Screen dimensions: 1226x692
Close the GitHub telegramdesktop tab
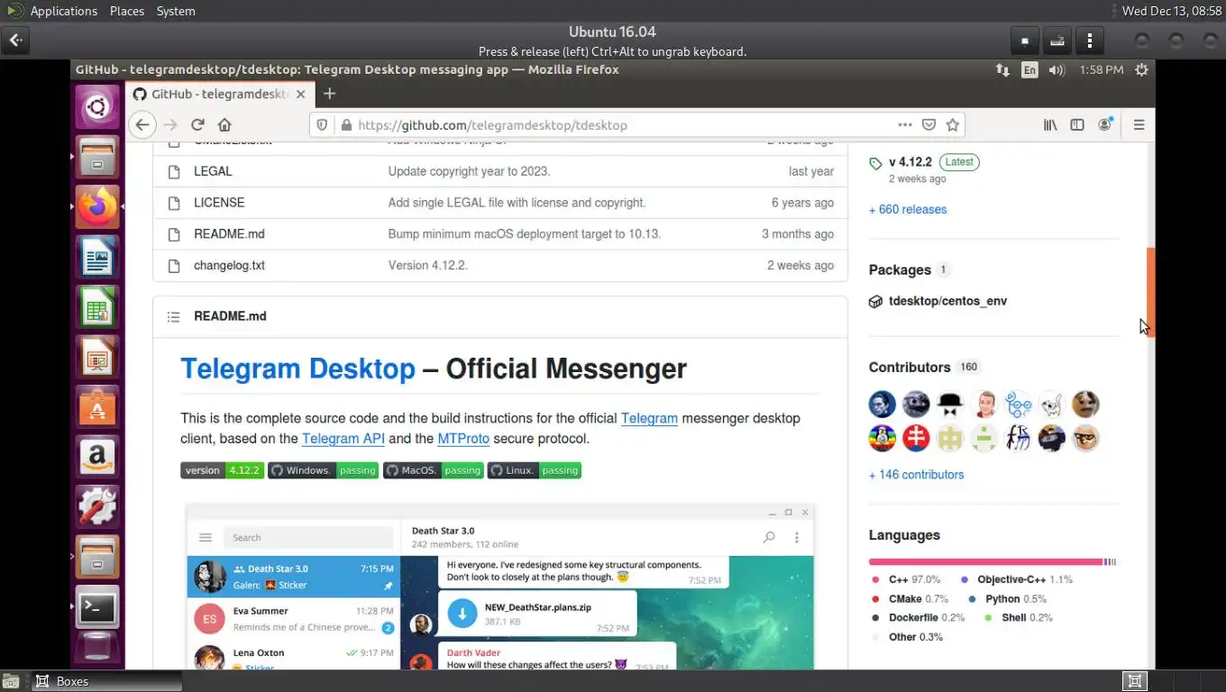301,94
